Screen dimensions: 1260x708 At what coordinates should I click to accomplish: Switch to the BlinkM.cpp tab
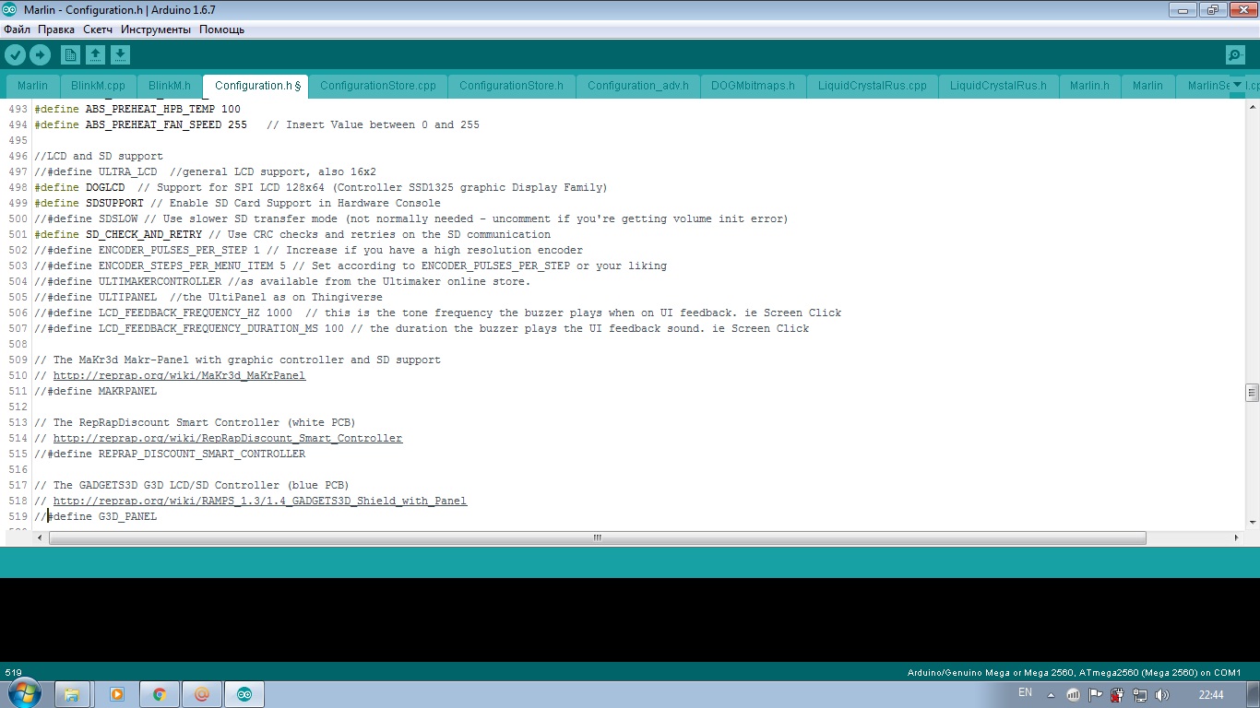tap(98, 86)
